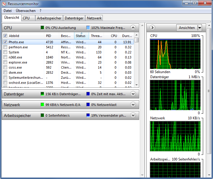Sort by the PID column header

[51, 36]
